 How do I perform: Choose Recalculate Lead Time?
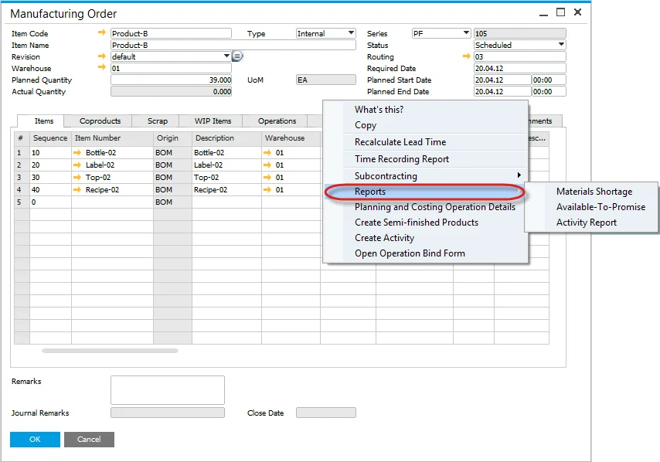coord(400,142)
